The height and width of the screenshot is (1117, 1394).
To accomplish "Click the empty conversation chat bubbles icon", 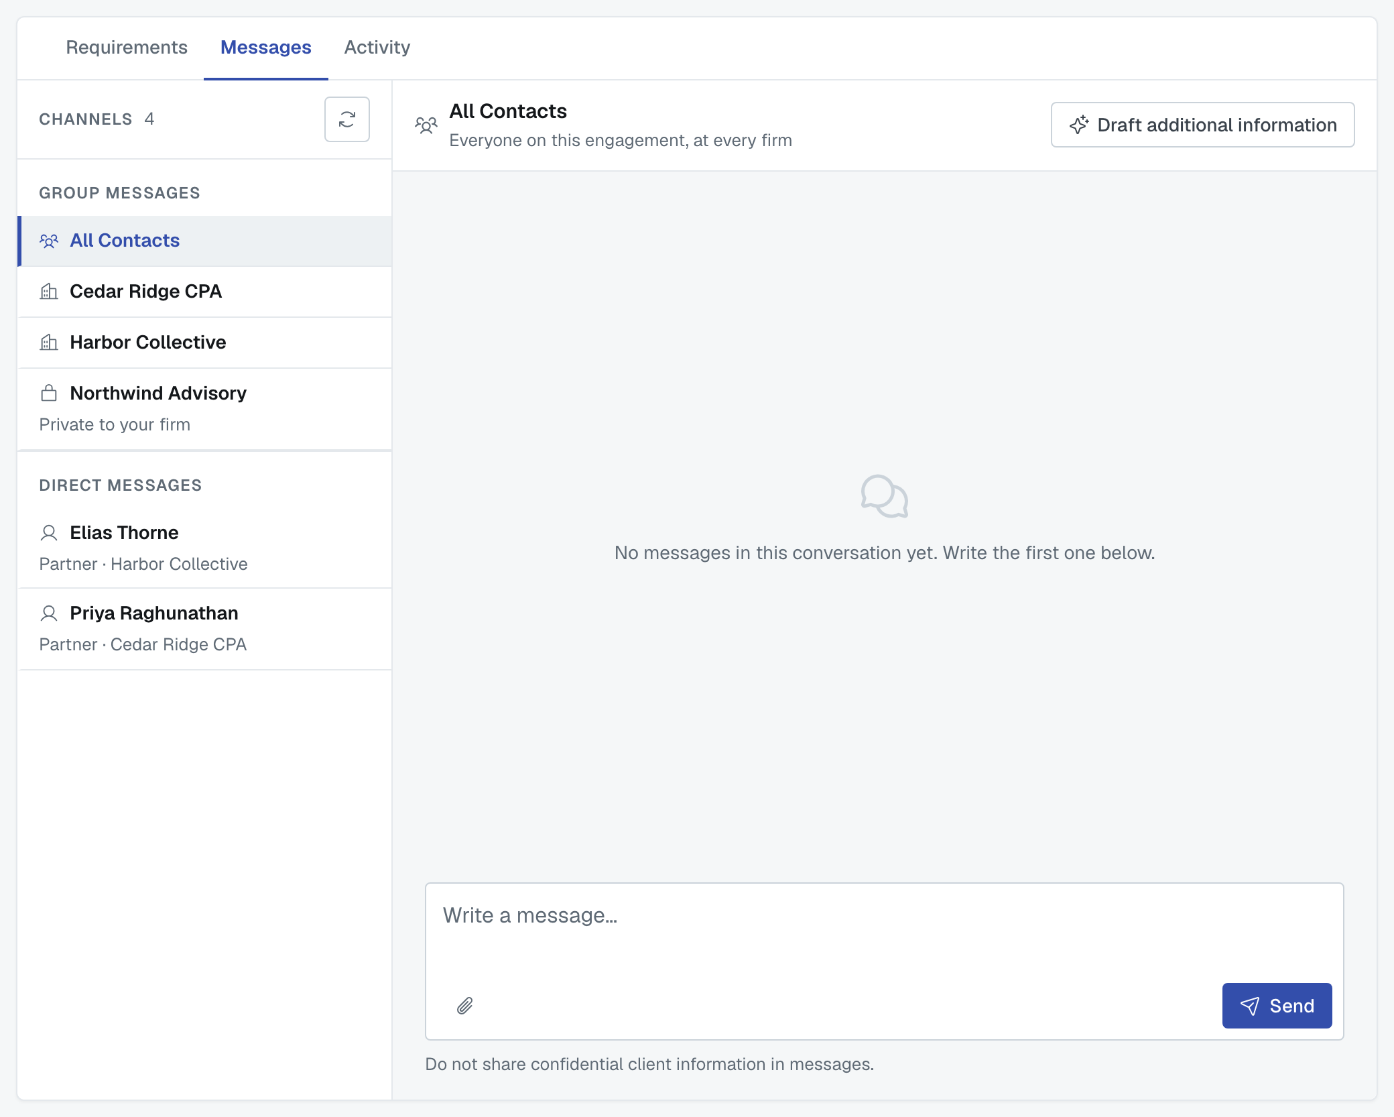I will click(885, 496).
